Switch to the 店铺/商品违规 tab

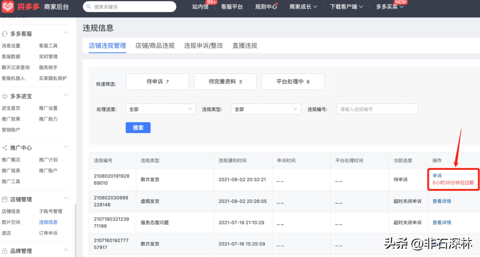point(155,46)
